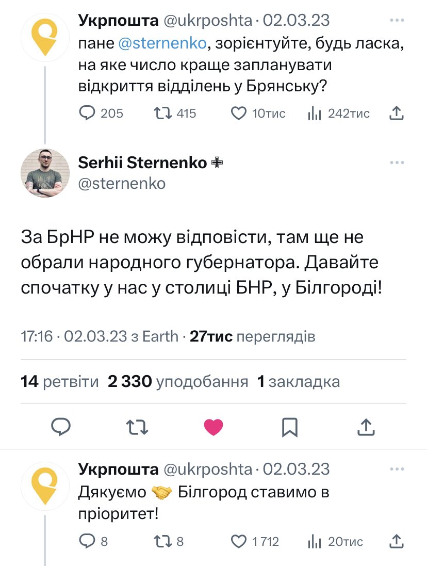Share the bottom Укрпошта reply tweet

(396, 541)
